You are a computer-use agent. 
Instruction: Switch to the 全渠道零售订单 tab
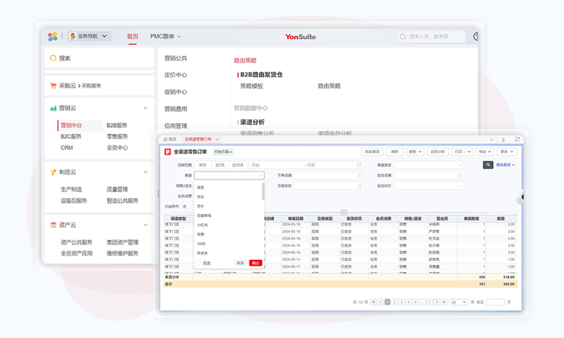coord(198,139)
